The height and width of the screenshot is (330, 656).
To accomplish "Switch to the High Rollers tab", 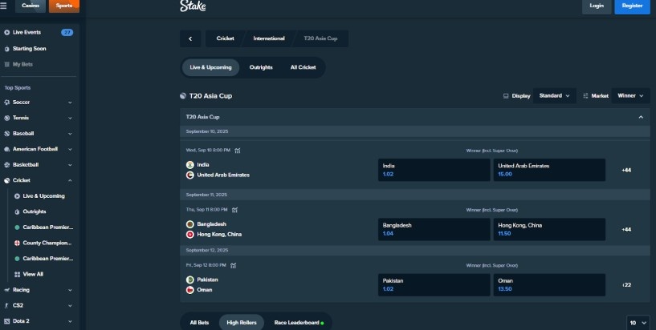I will pyautogui.click(x=242, y=323).
